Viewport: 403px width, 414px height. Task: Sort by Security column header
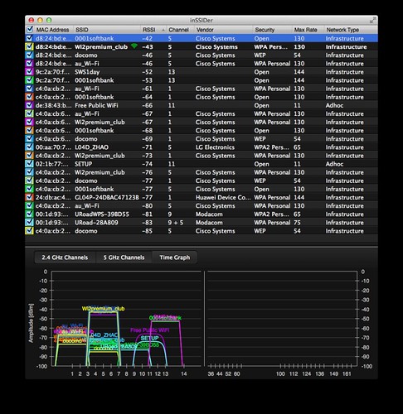click(273, 30)
